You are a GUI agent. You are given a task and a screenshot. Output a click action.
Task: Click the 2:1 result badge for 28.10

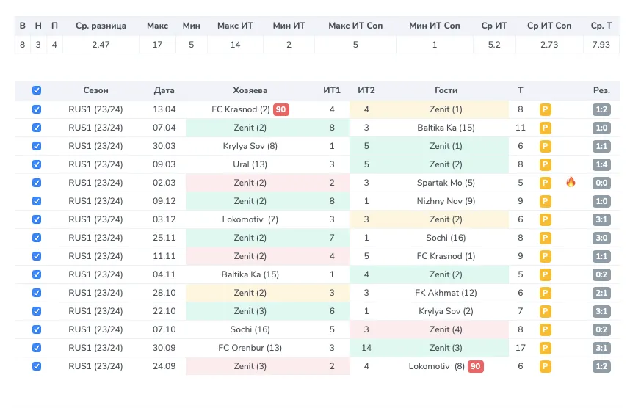pyautogui.click(x=601, y=293)
